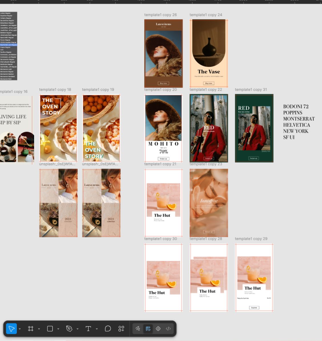Click the highlighted blue row in font list image
The image size is (322, 341).
(x=9, y=45)
